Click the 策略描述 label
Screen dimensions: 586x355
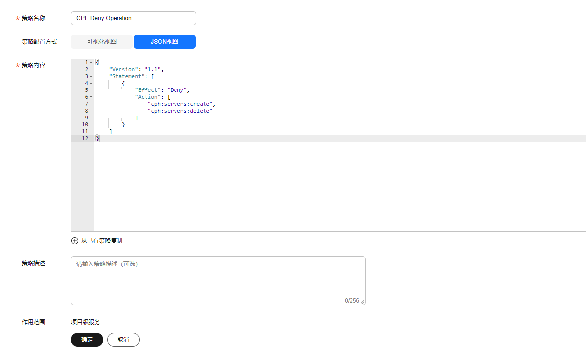(33, 263)
